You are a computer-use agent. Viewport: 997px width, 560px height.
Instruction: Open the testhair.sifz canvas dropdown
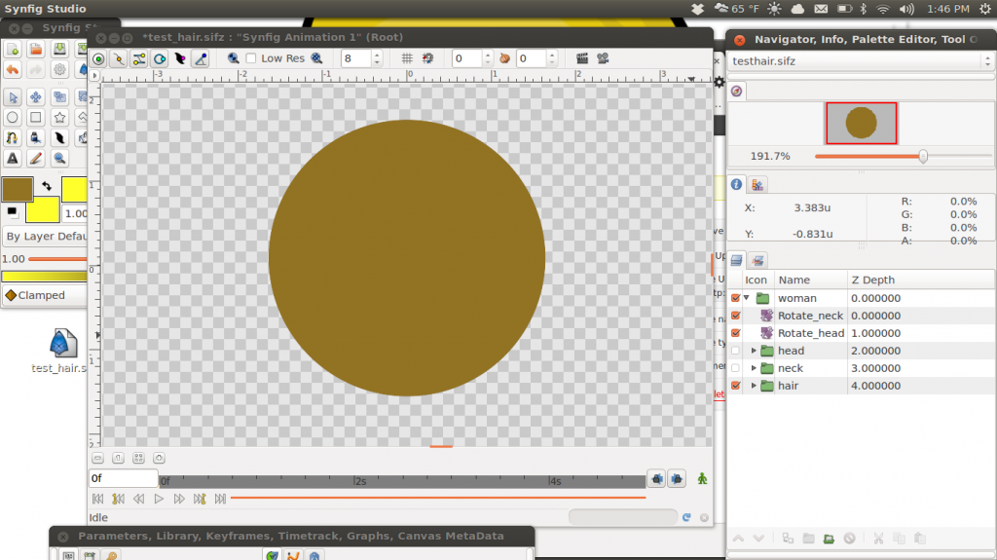tap(861, 61)
